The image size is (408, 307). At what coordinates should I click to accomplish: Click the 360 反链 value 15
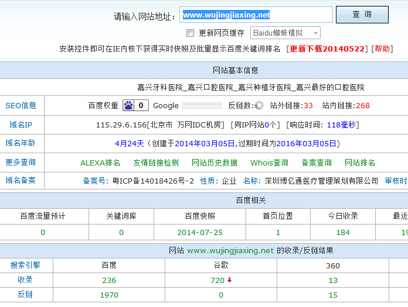(x=333, y=295)
